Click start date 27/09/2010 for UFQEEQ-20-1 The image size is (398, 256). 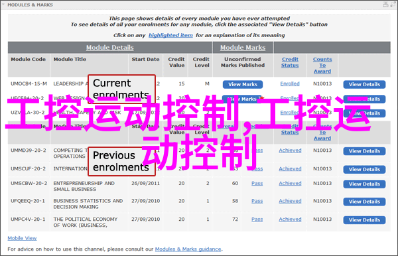coord(145,201)
